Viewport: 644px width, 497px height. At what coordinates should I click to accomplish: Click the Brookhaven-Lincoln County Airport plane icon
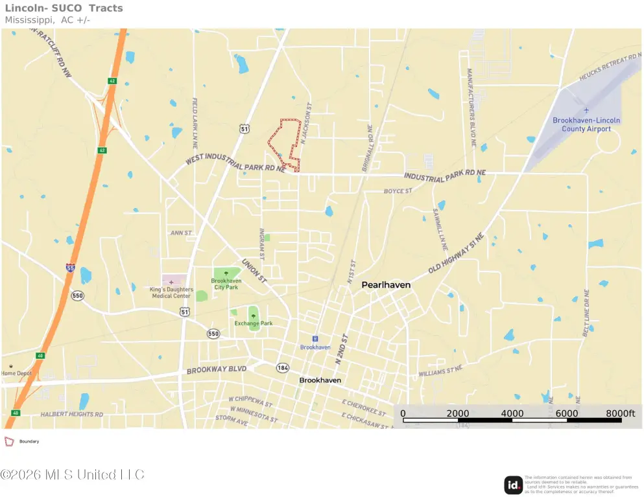[586, 111]
